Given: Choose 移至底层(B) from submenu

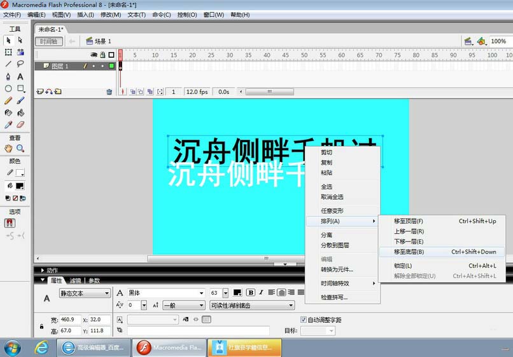Looking at the screenshot, I should pyautogui.click(x=442, y=252).
